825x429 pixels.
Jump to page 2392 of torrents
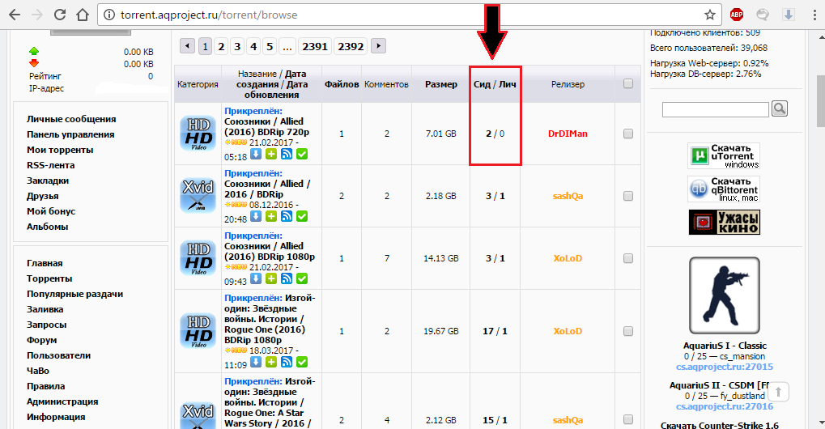pyautogui.click(x=351, y=46)
